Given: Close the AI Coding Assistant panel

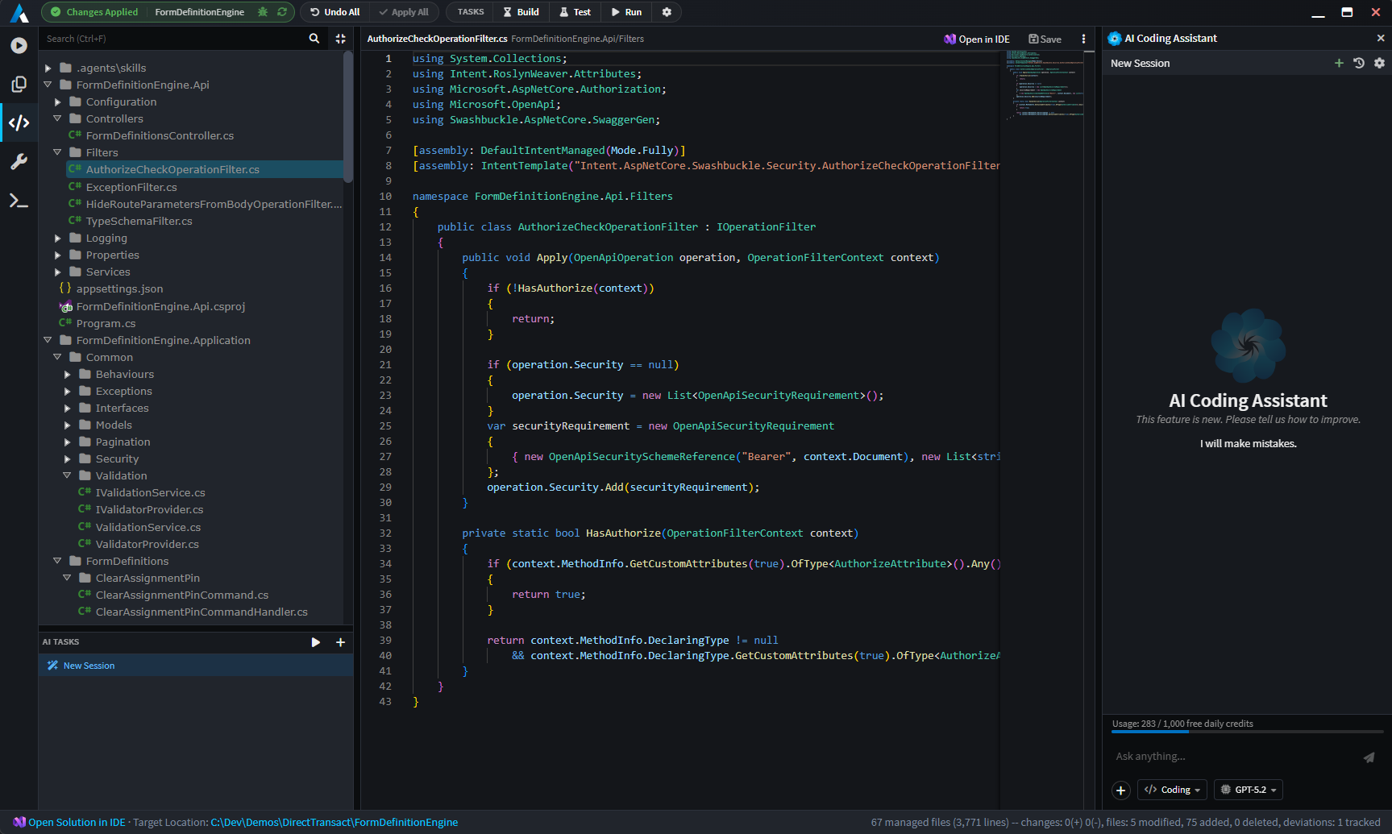Looking at the screenshot, I should 1381,38.
